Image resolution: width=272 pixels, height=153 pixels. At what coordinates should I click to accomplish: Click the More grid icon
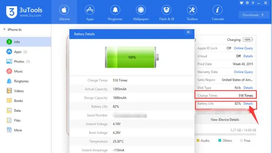[9, 130]
